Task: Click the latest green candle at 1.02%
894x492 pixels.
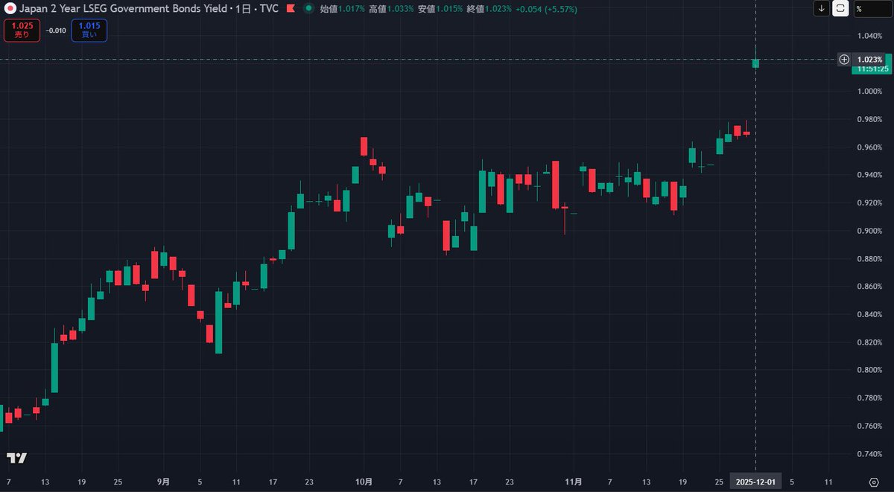Action: [x=755, y=63]
